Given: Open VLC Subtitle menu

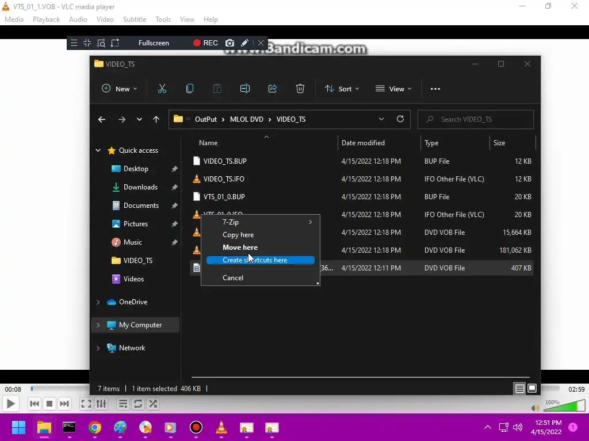Looking at the screenshot, I should coord(135,20).
